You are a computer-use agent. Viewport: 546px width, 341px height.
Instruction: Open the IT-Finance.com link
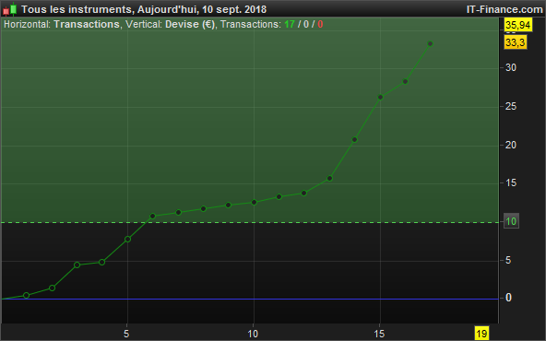click(x=504, y=9)
